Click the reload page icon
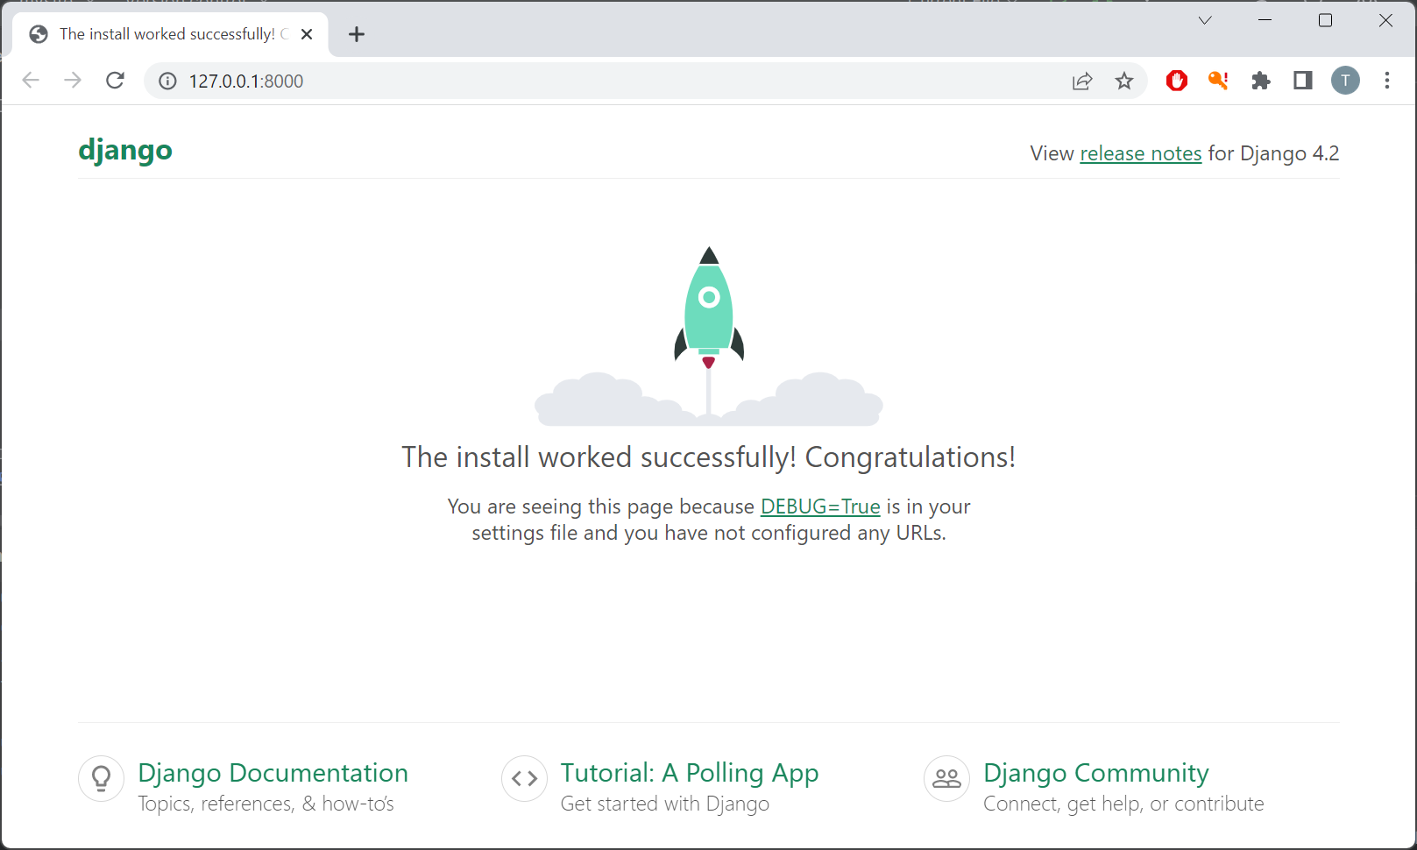Image resolution: width=1417 pixels, height=850 pixels. point(115,81)
